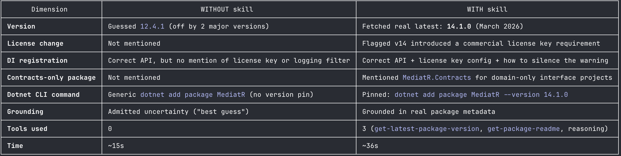Select the Dimension column header
The width and height of the screenshot is (621, 156).
tap(49, 9)
